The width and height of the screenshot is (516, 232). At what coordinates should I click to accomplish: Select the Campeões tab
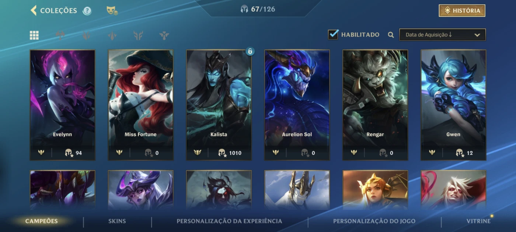coord(42,221)
